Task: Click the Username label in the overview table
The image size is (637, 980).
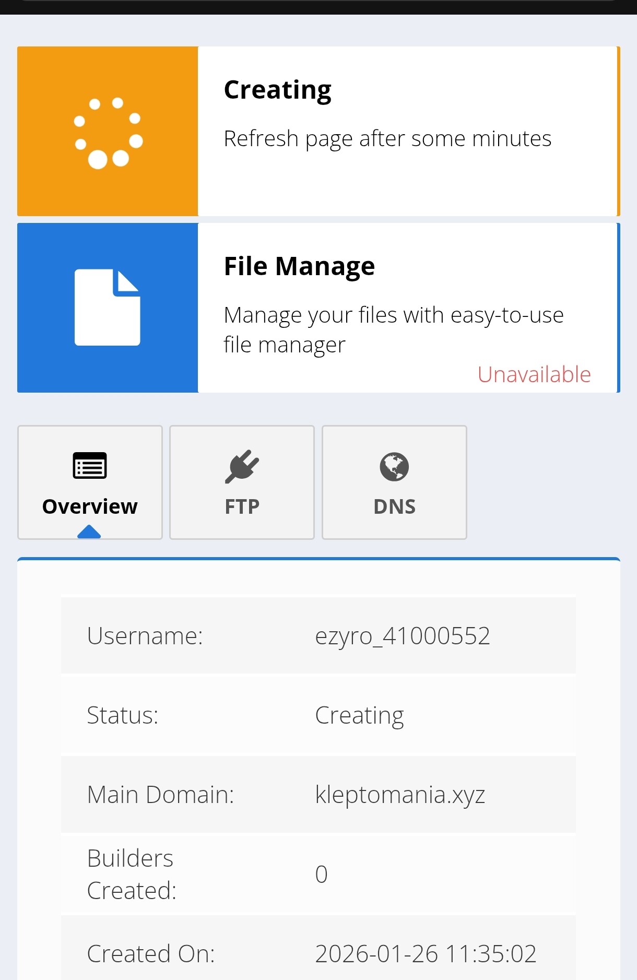Action: click(145, 636)
